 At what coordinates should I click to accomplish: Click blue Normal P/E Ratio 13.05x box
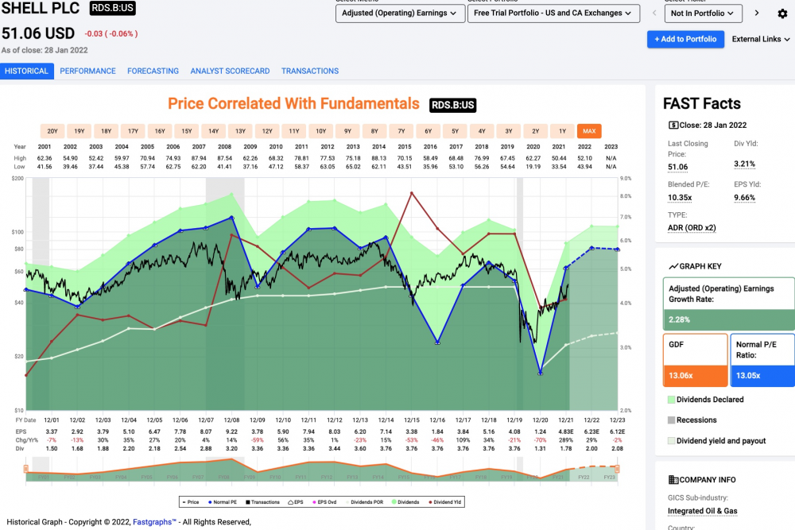point(762,360)
